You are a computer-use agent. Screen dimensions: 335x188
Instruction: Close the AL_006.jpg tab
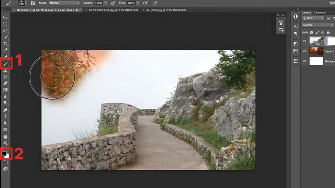tap(144, 10)
